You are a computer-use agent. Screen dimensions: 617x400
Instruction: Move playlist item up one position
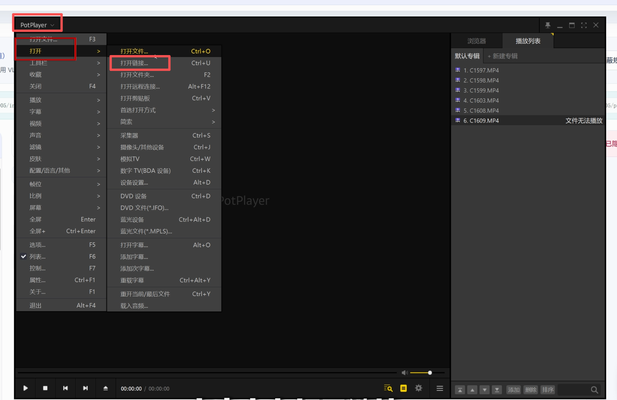pyautogui.click(x=472, y=390)
